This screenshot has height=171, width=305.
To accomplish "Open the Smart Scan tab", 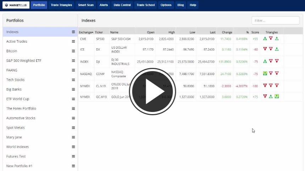I will [x=86, y=5].
